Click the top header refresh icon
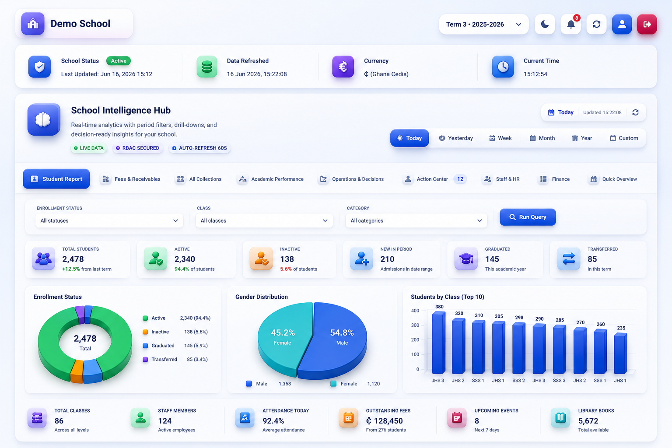The height and width of the screenshot is (448, 672). click(x=596, y=24)
